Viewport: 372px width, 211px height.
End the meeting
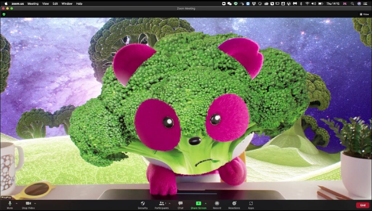coord(363,205)
